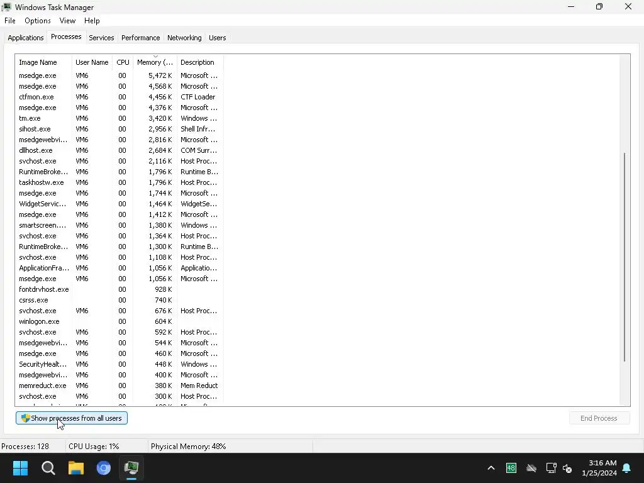
Task: Select the WidgetServic... process row
Action: click(x=119, y=204)
